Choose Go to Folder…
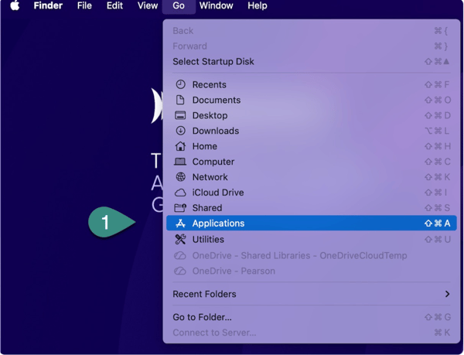The image size is (464, 355). click(x=312, y=317)
